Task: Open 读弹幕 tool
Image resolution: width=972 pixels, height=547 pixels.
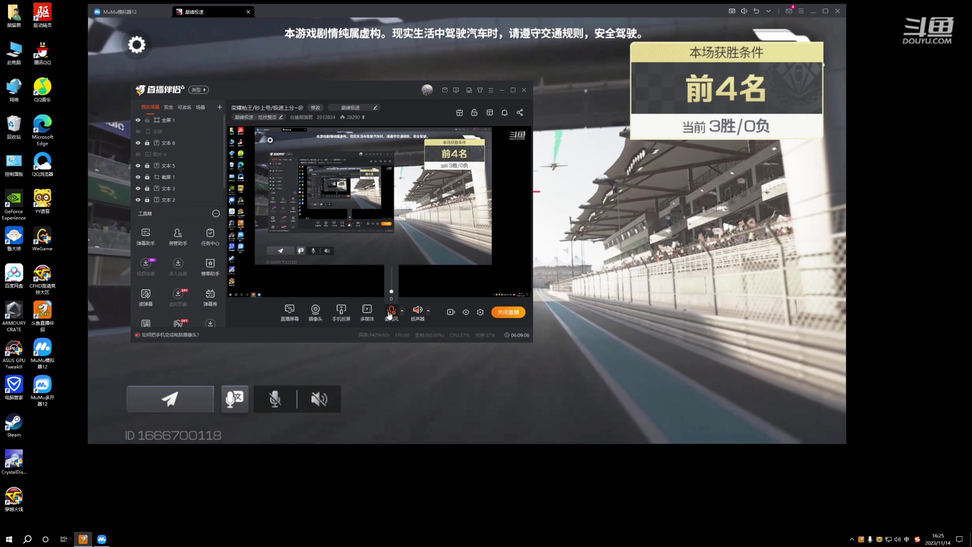Action: pos(146,297)
